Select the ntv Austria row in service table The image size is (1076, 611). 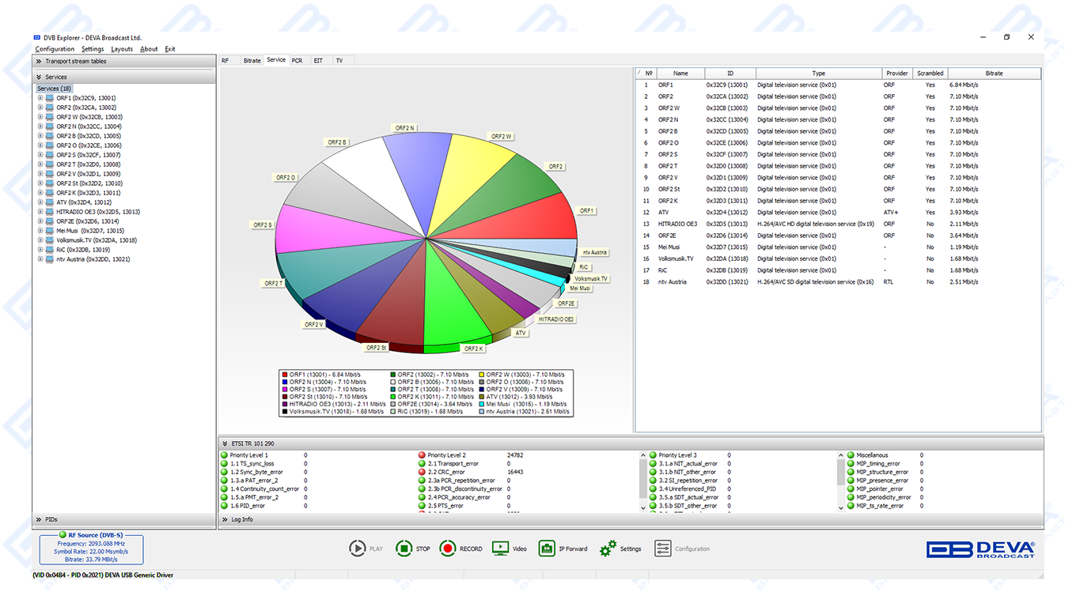coord(672,282)
